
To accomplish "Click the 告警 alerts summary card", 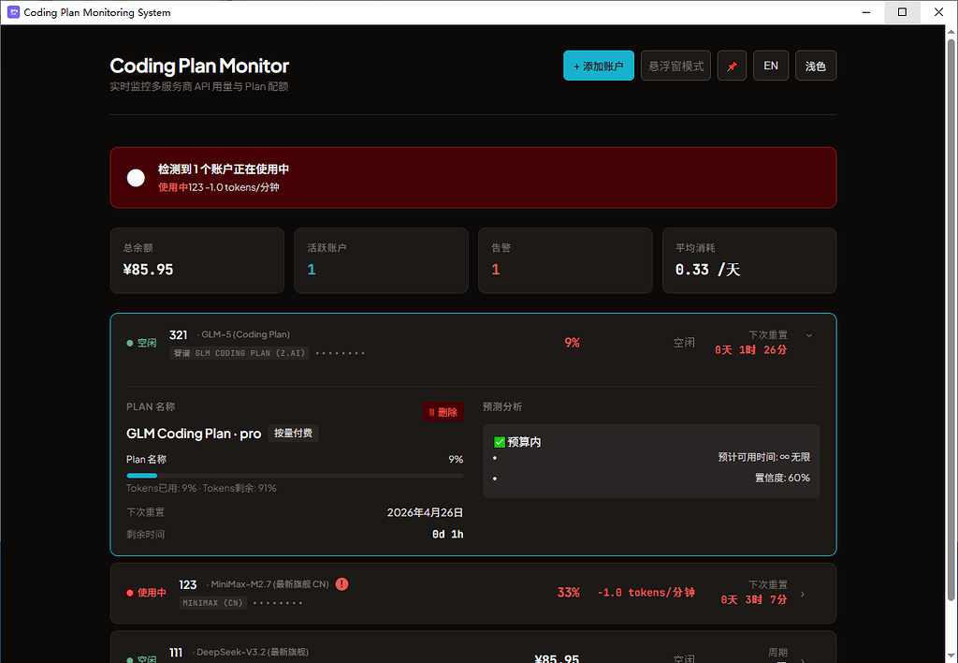I will [x=565, y=260].
